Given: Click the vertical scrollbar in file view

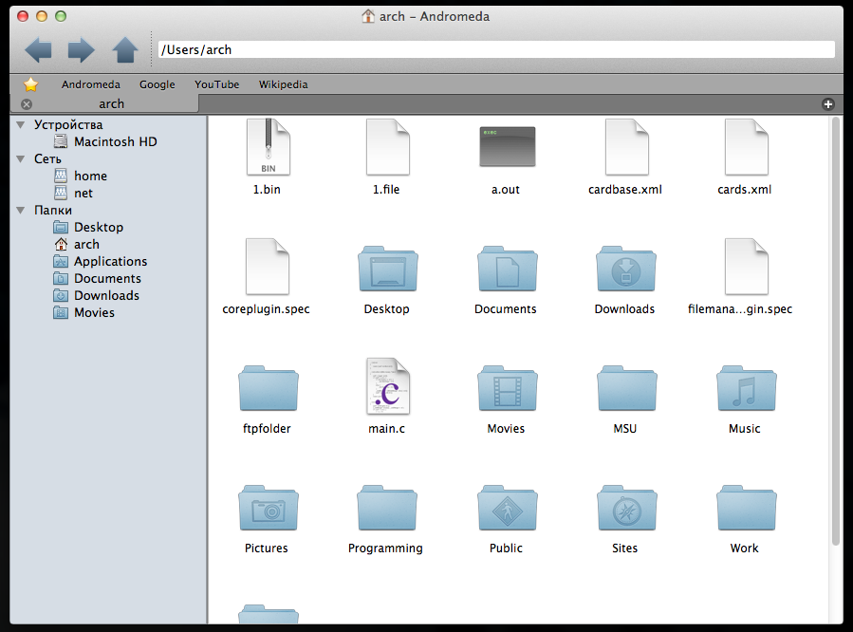Looking at the screenshot, I should tap(836, 332).
